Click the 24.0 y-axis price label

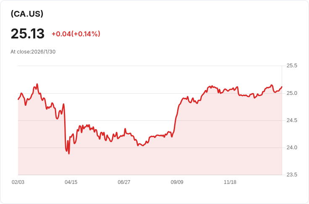point(292,148)
